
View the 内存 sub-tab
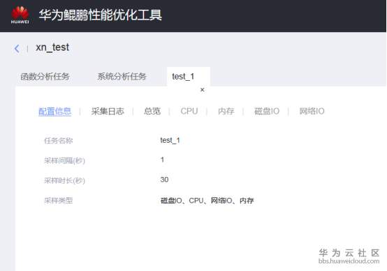pyautogui.click(x=226, y=111)
